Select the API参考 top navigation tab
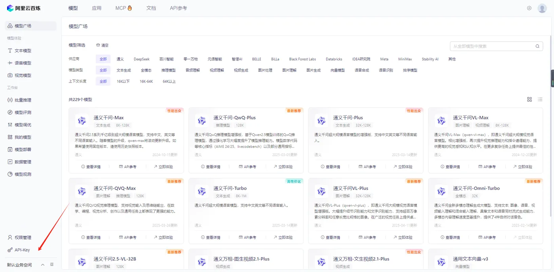554x272 pixels. pyautogui.click(x=178, y=8)
